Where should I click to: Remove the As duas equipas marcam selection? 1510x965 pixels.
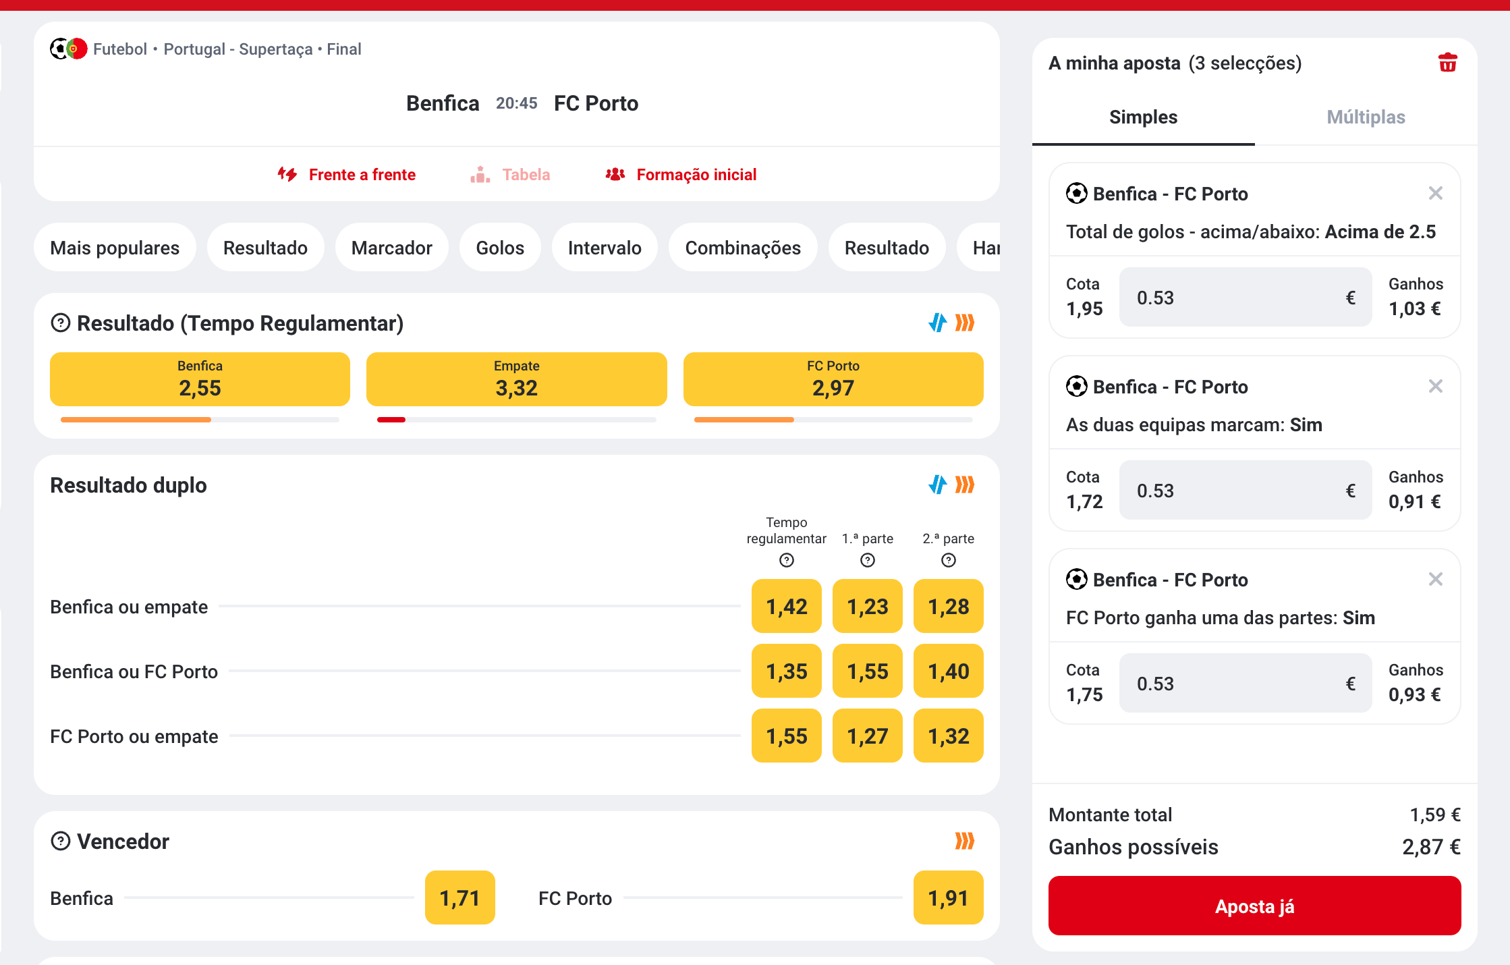point(1435,387)
